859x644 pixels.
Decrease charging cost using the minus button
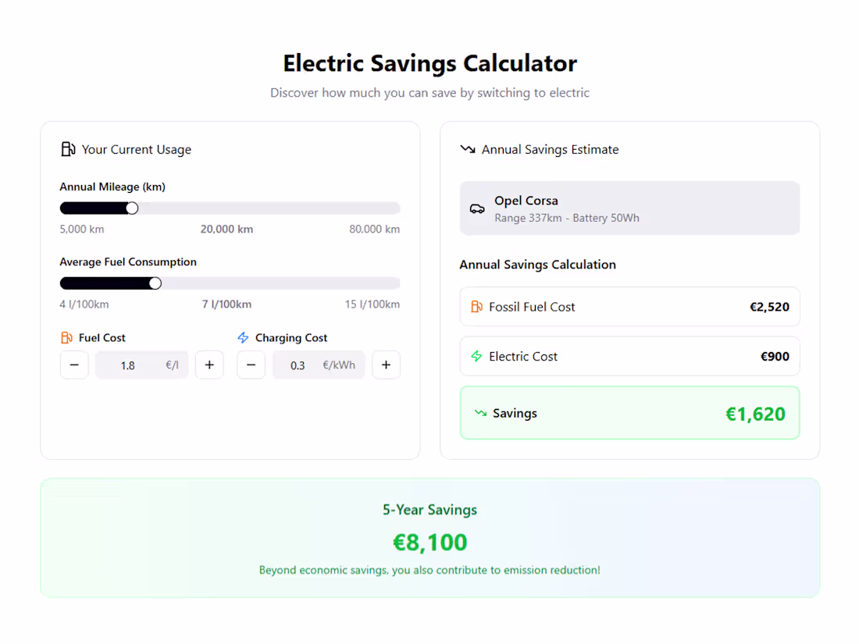coord(251,365)
